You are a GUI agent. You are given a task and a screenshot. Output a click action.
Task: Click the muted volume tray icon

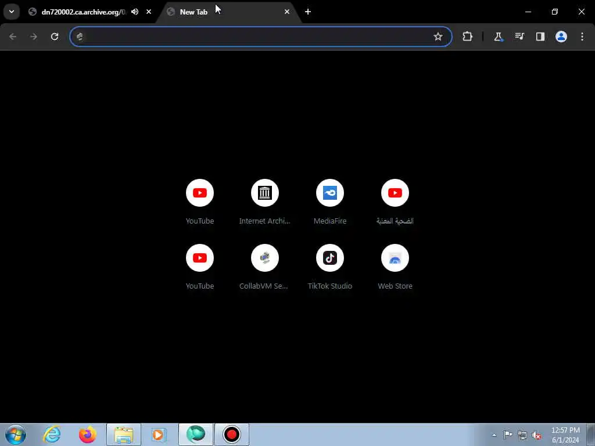click(536, 435)
